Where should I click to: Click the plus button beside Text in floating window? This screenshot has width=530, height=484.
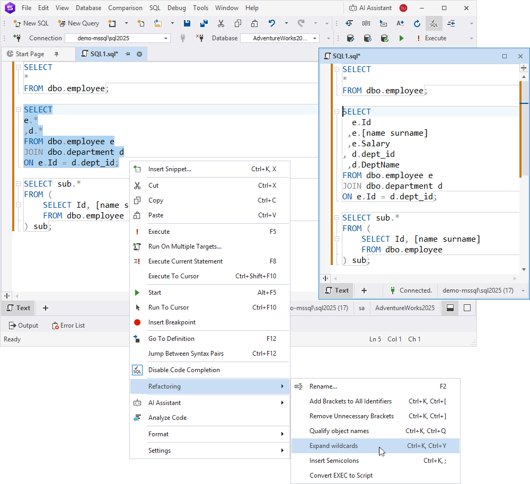pyautogui.click(x=364, y=291)
